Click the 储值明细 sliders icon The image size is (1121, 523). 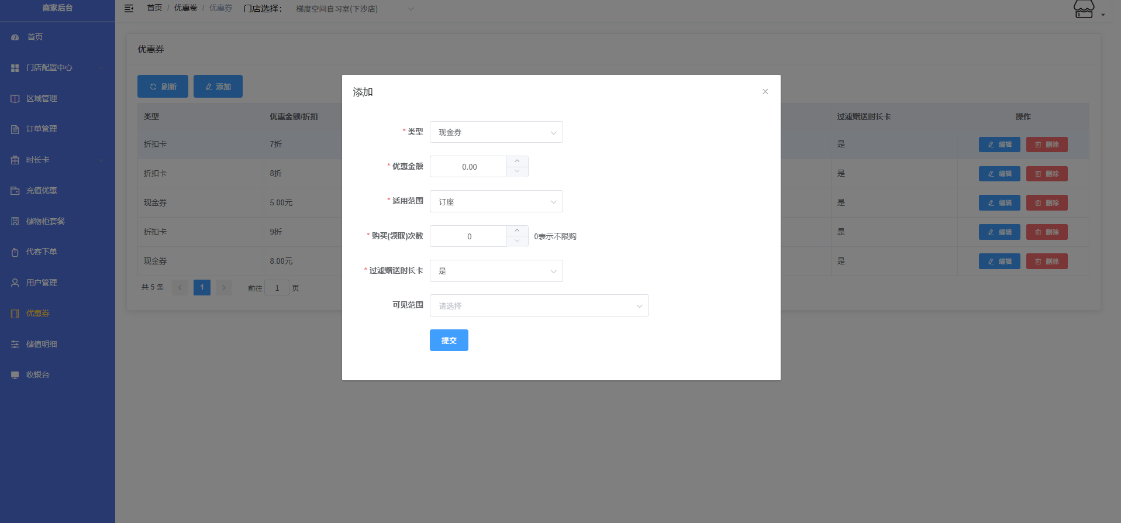coord(15,345)
